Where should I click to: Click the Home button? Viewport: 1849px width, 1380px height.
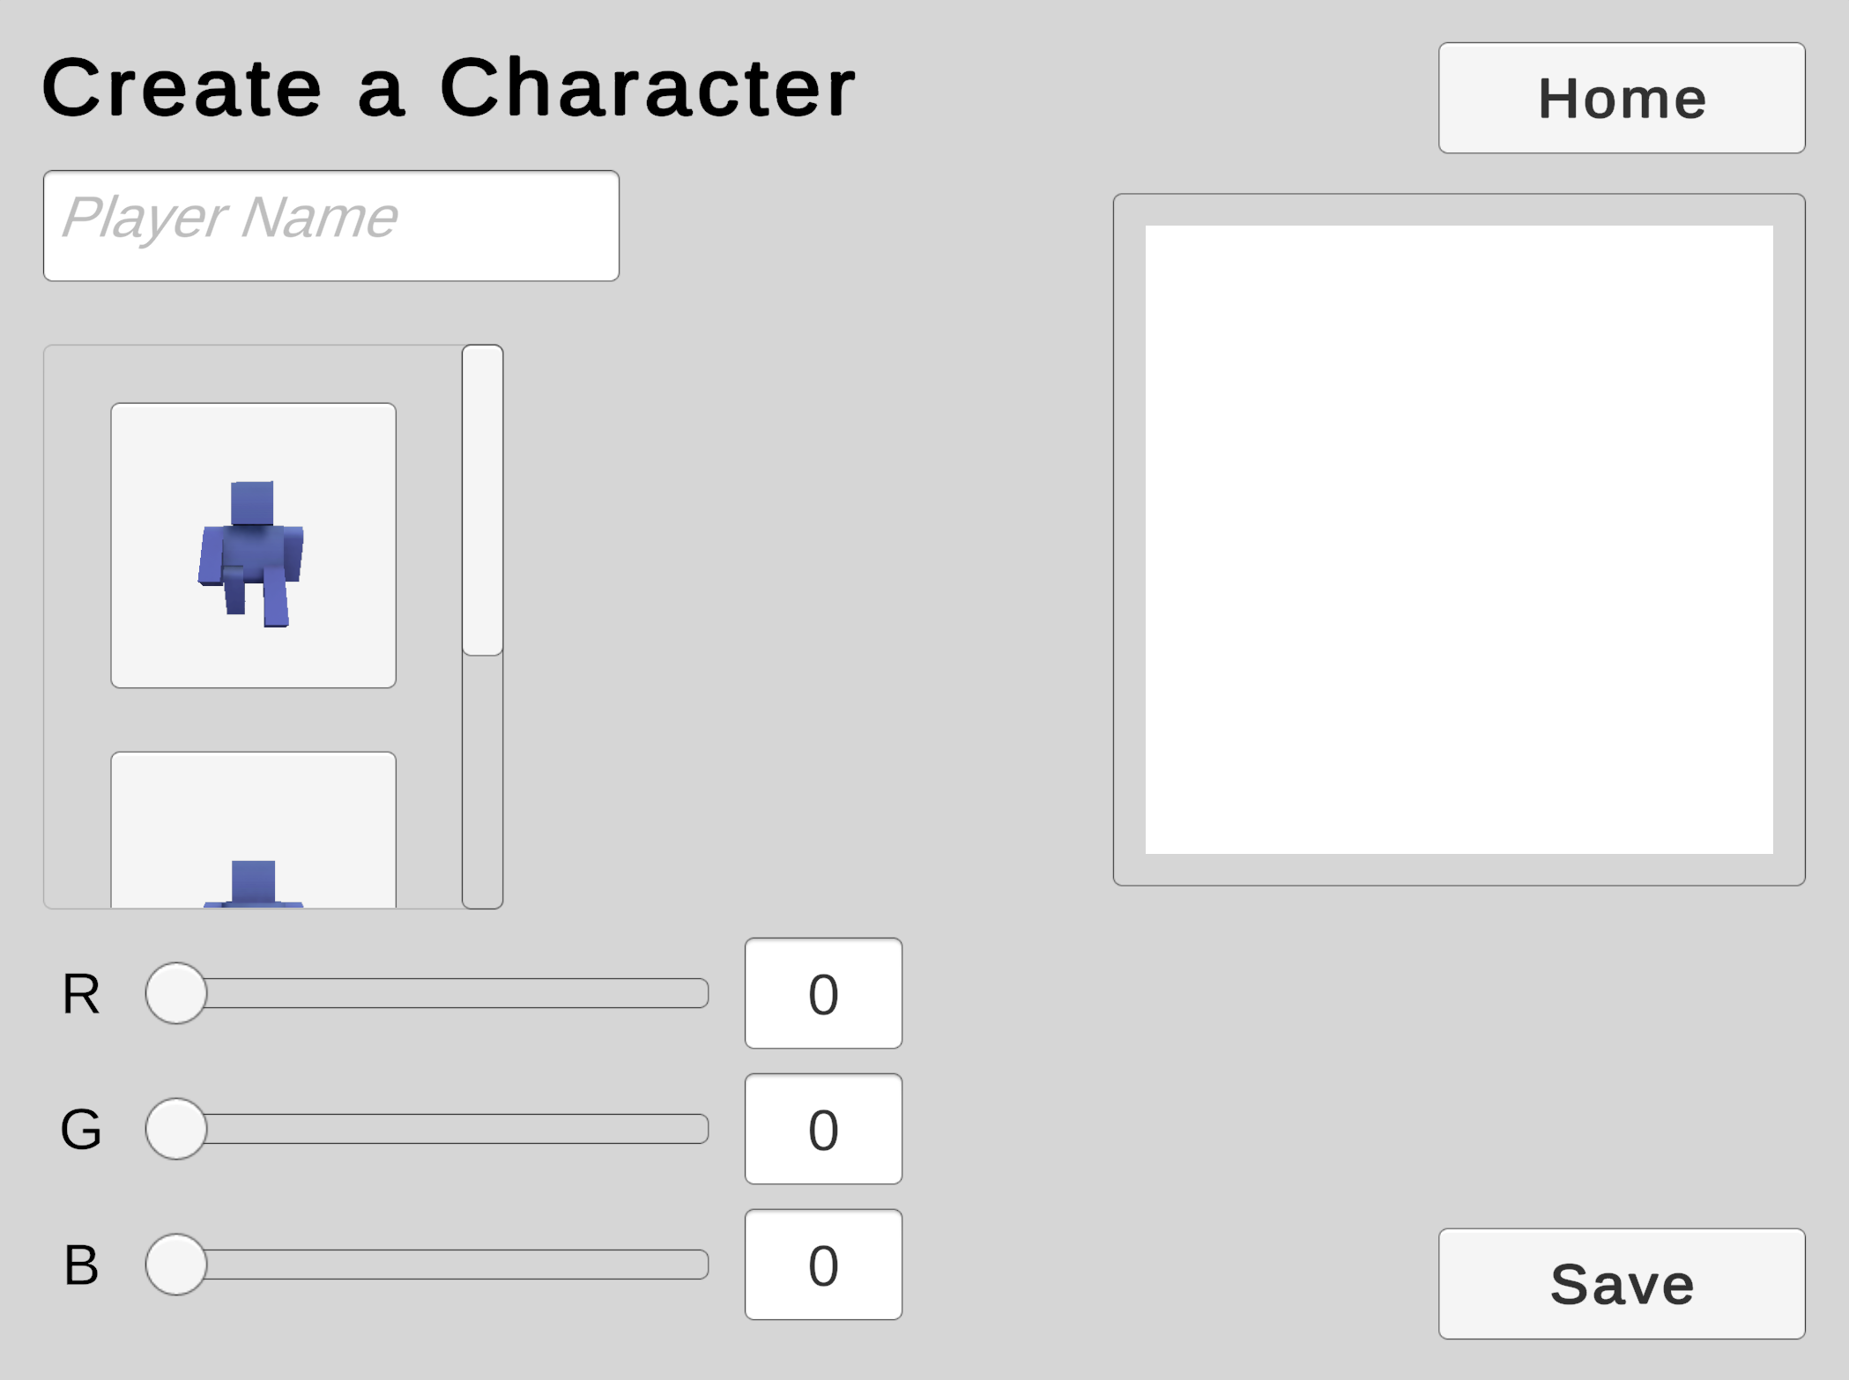click(x=1621, y=98)
